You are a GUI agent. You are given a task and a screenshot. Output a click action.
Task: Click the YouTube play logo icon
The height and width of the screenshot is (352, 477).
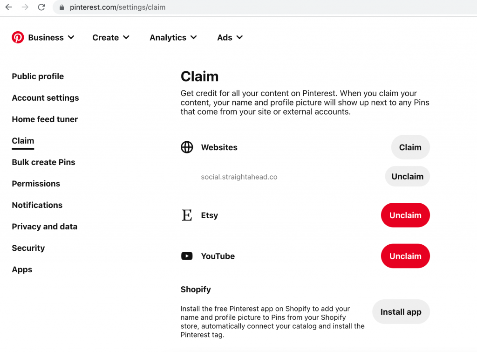(187, 256)
